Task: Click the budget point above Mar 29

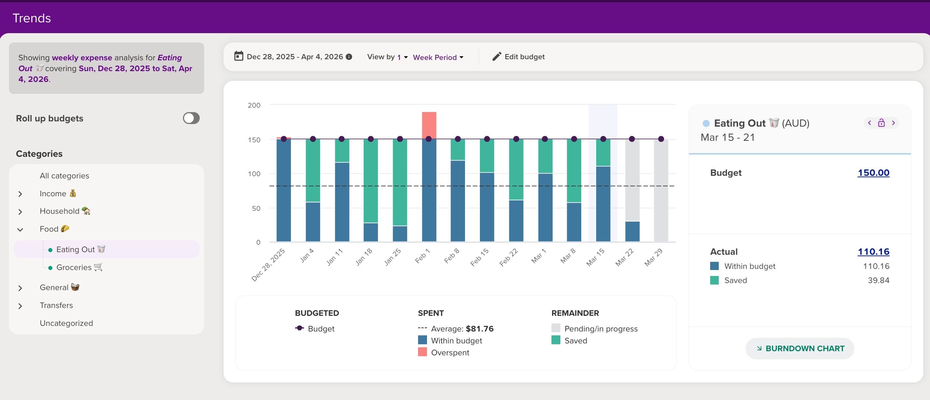Action: (x=661, y=139)
